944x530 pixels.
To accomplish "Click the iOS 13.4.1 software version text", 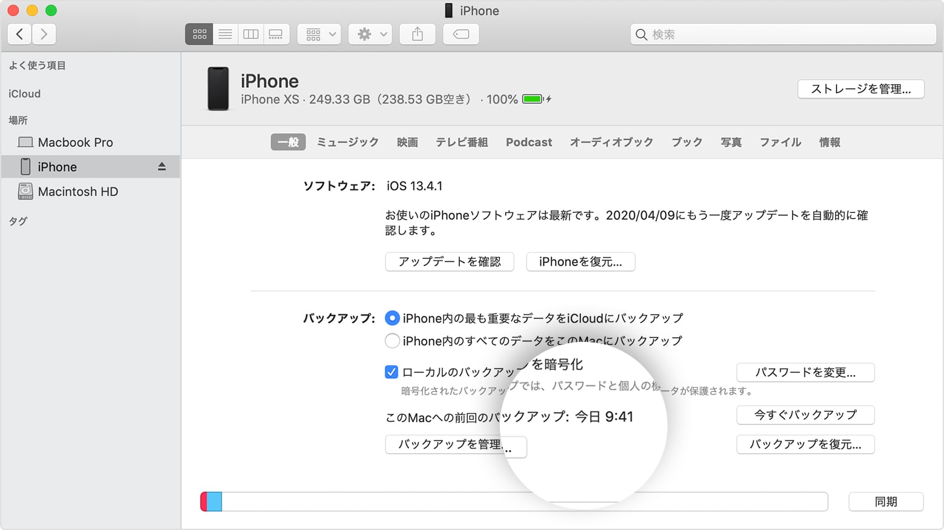I will click(415, 186).
